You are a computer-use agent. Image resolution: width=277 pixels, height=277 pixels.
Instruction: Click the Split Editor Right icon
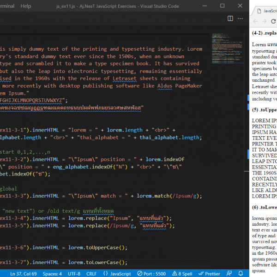click(x=231, y=18)
